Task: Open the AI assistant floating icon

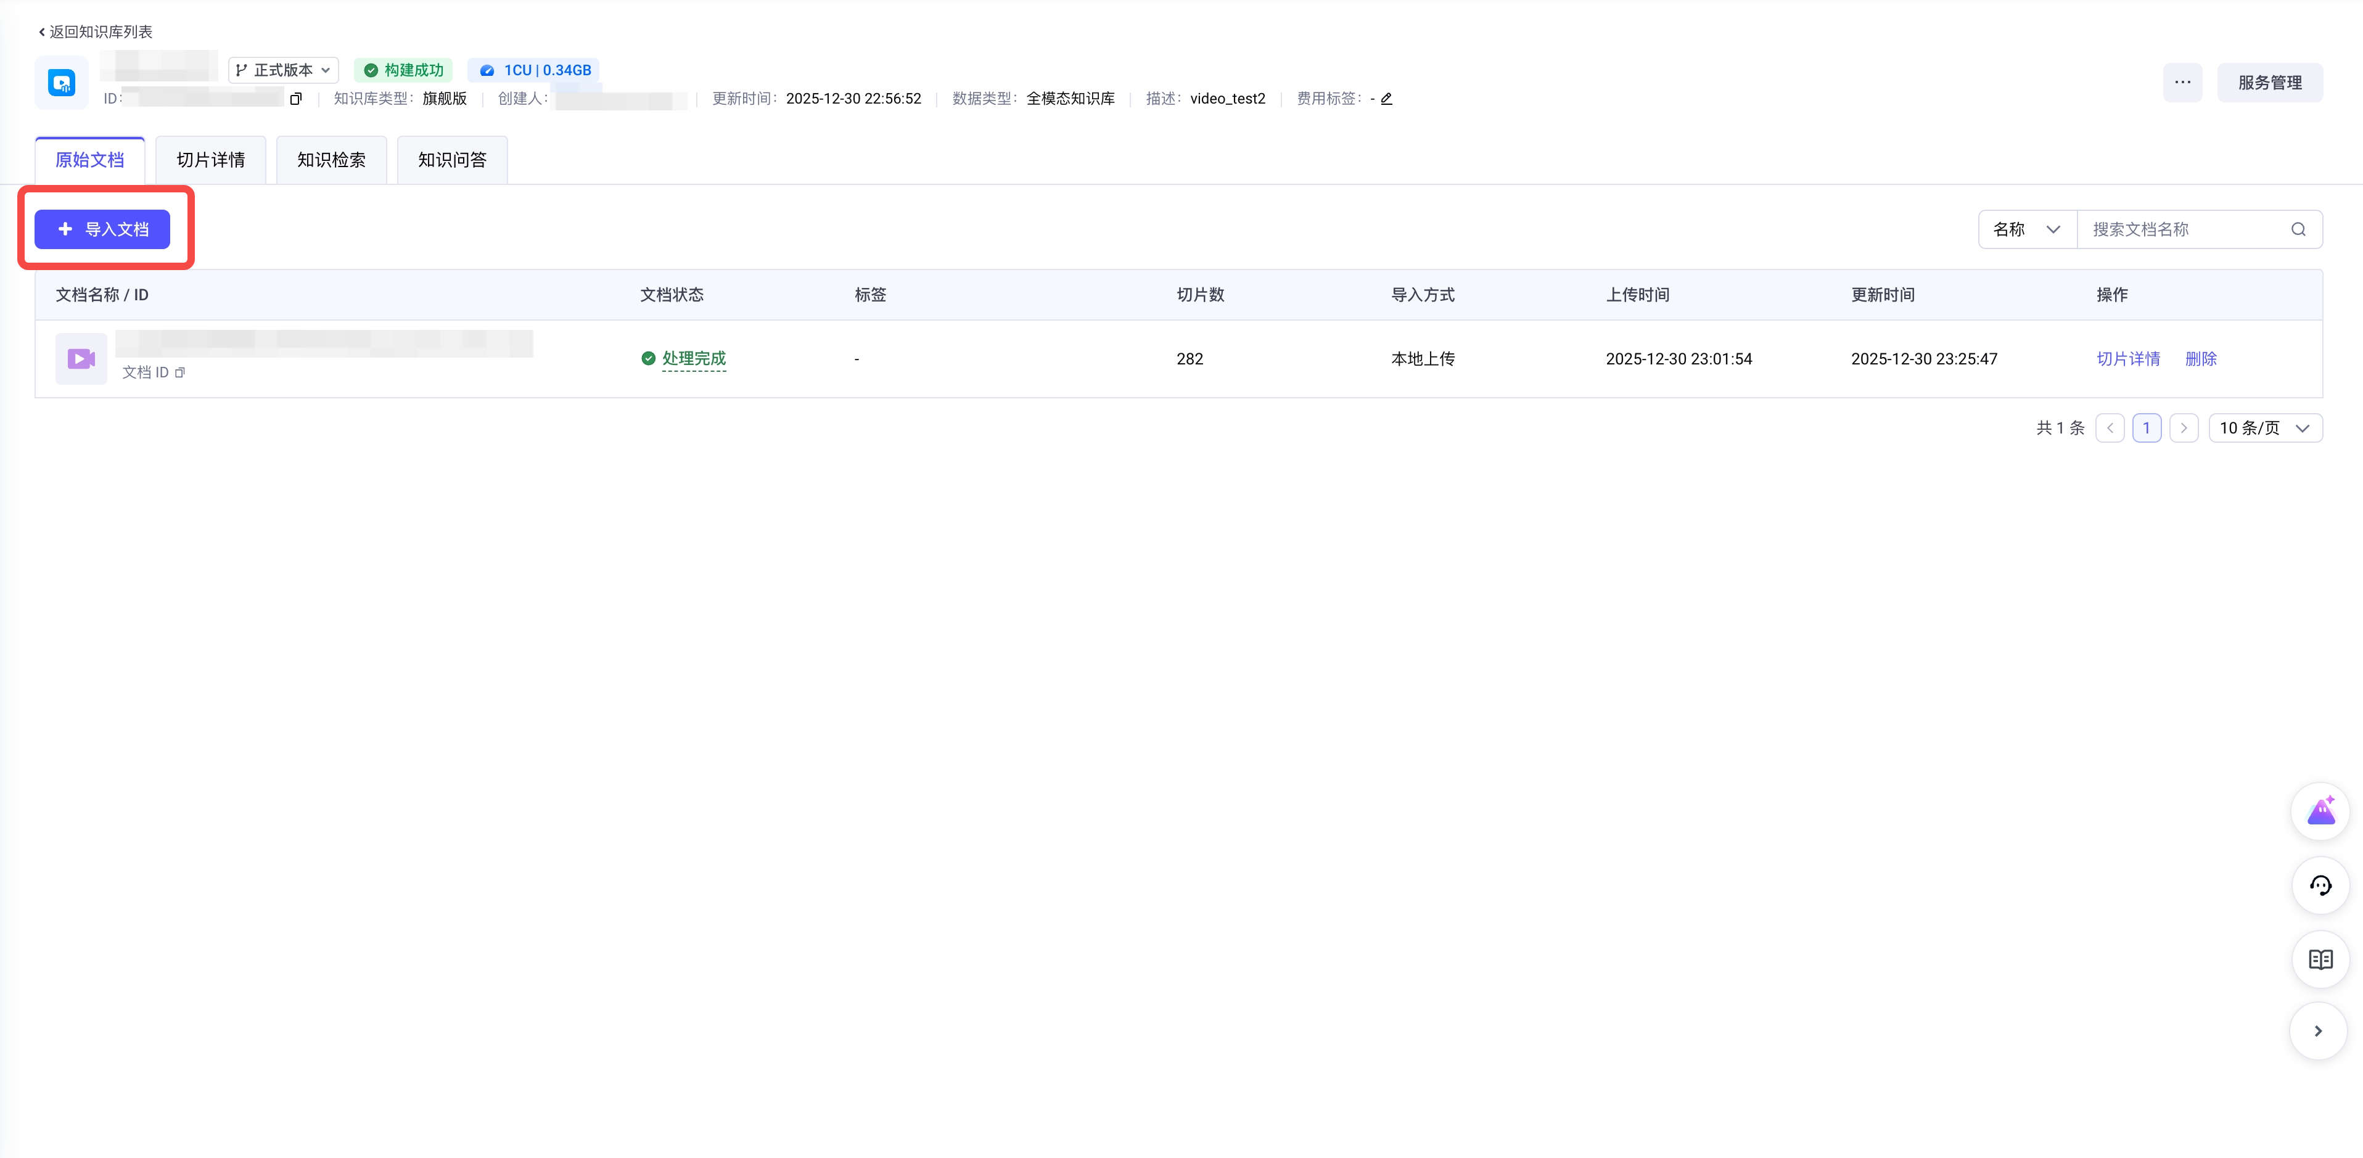Action: pos(2320,812)
